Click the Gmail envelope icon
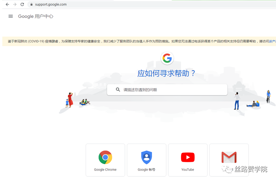This screenshot has height=181, width=276. (229, 157)
